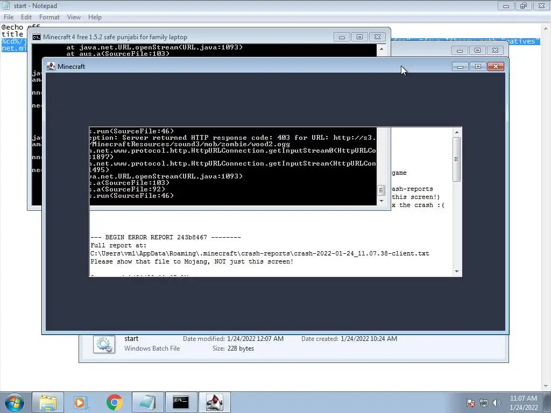Open Google Chrome from the taskbar
This screenshot has height=413, width=551.
[x=114, y=402]
